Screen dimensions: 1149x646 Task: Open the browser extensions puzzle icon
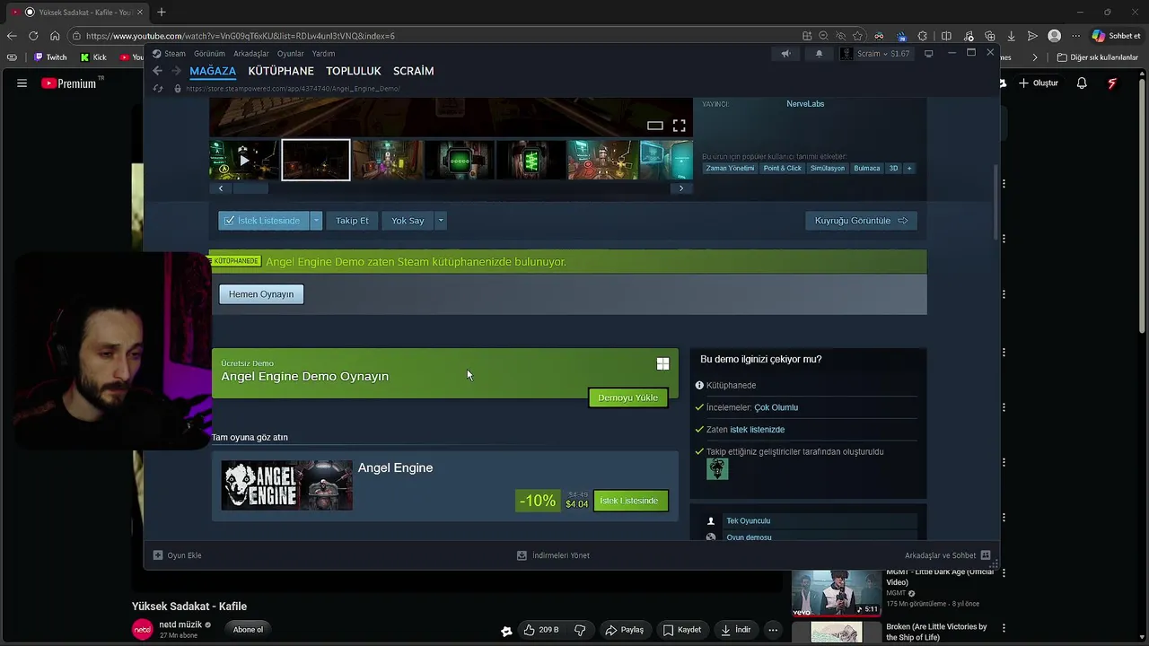click(923, 36)
